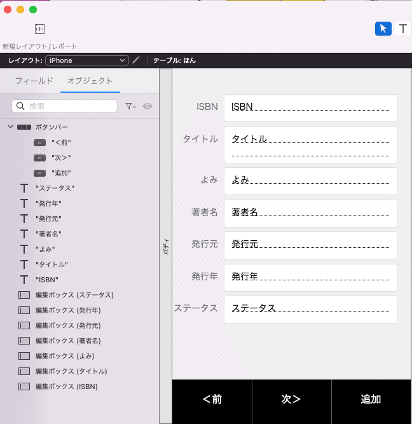This screenshot has height=424, width=412.
Task: Click the 著者名 field on the layout
Action: (310, 214)
